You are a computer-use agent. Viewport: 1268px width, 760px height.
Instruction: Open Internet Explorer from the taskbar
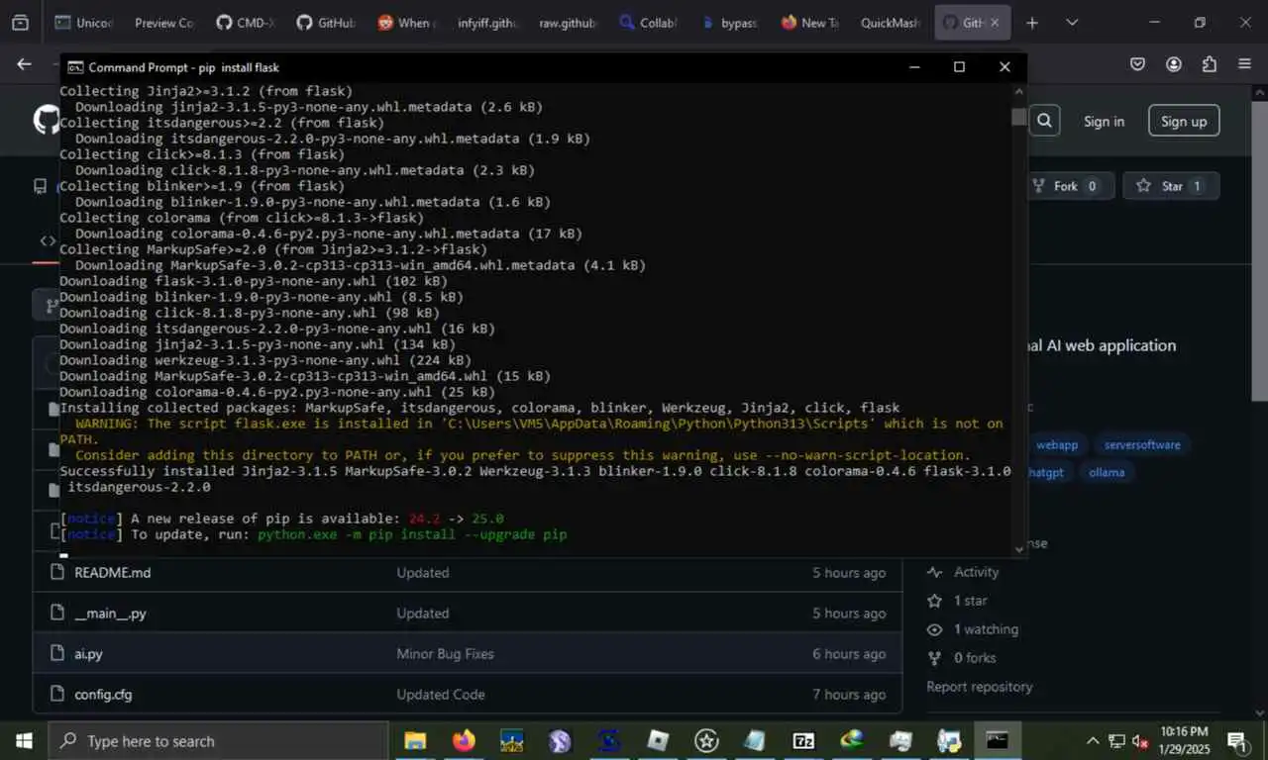coord(852,741)
